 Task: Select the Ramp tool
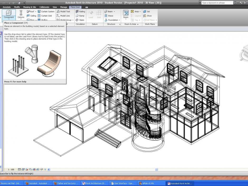[80, 16]
